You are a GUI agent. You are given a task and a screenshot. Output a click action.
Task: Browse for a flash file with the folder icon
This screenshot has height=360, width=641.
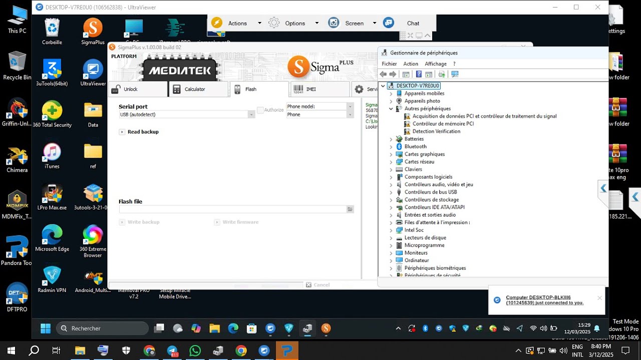click(x=350, y=209)
